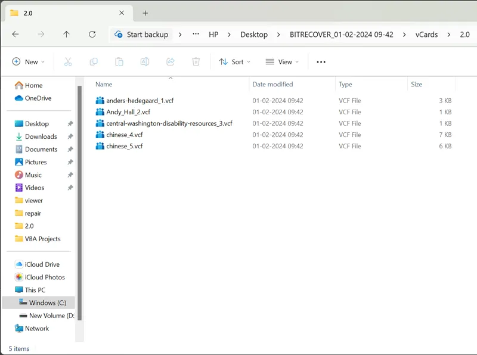
Task: Click the Share icon in toolbar
Action: point(171,62)
